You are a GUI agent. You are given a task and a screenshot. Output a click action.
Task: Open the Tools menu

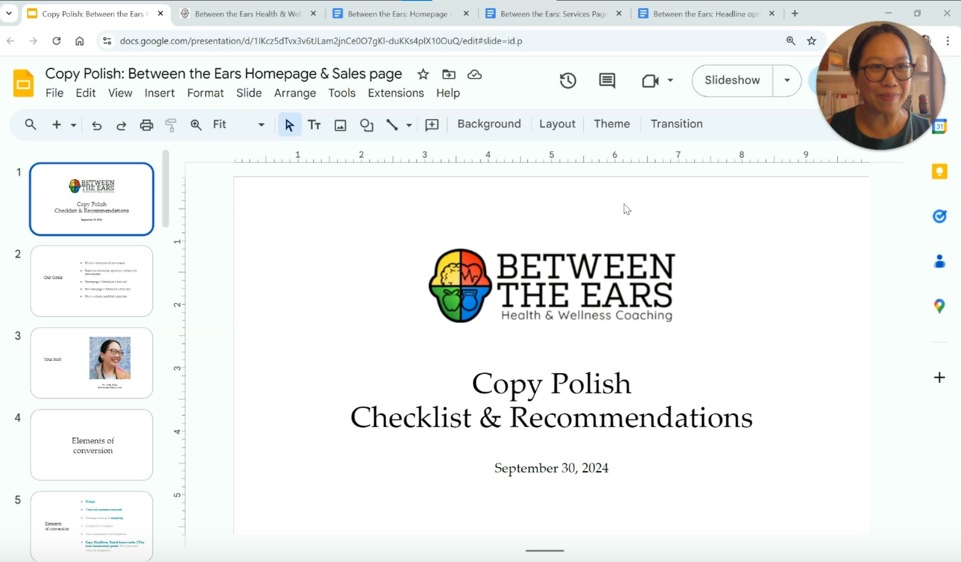click(x=342, y=93)
